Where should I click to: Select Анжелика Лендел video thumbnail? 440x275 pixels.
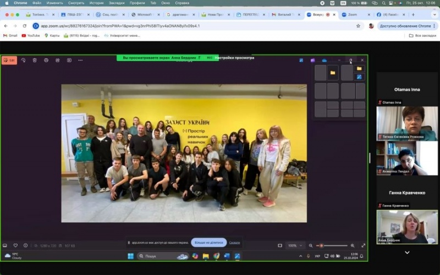[x=407, y=158]
